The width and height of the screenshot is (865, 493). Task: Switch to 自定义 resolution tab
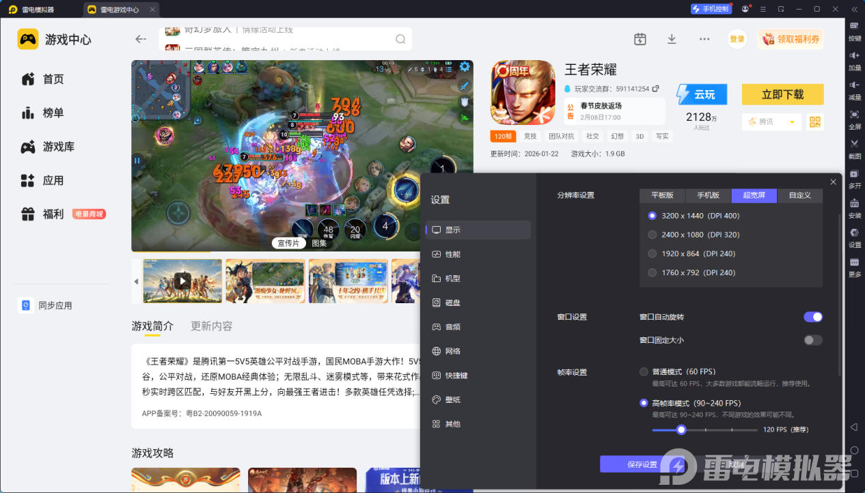click(x=800, y=195)
